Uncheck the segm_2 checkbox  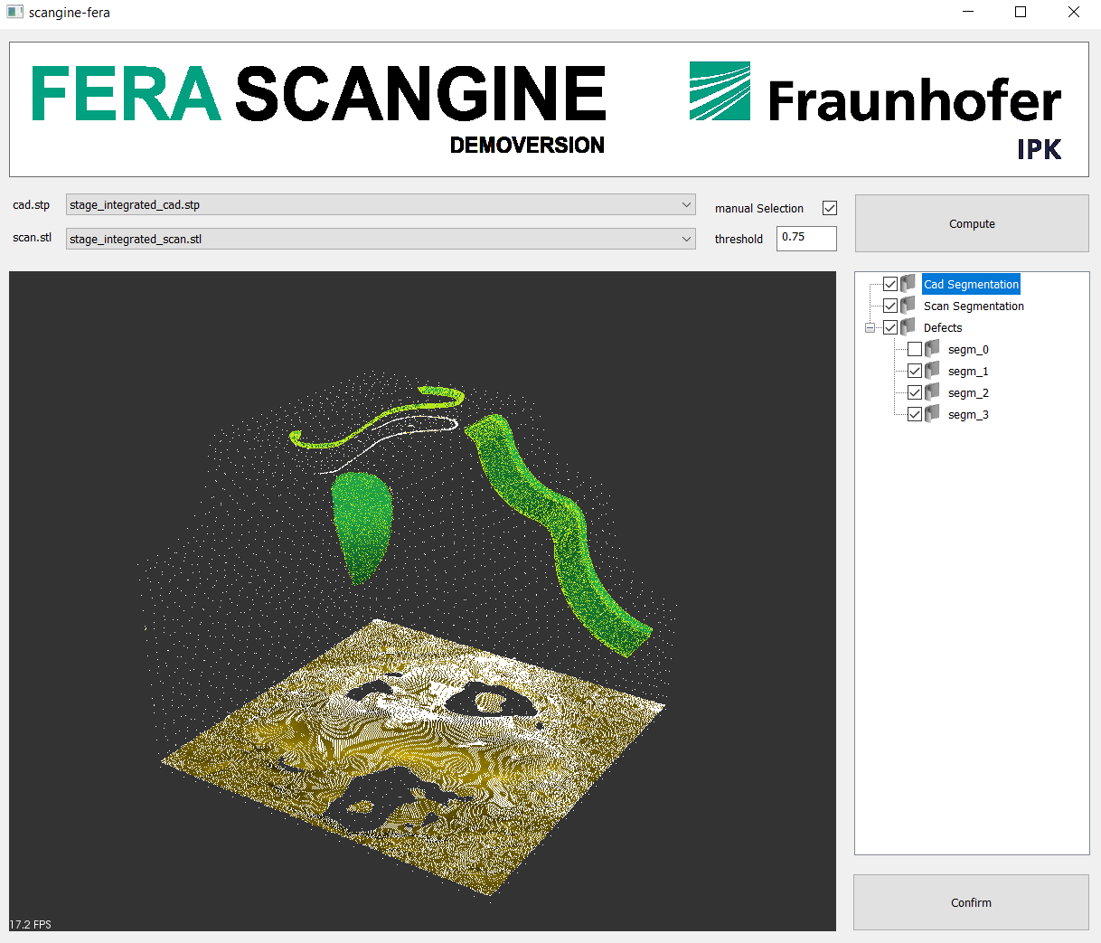click(x=915, y=392)
